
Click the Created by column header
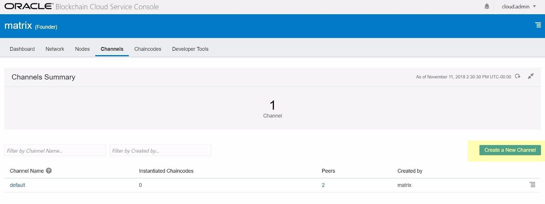[x=410, y=171]
